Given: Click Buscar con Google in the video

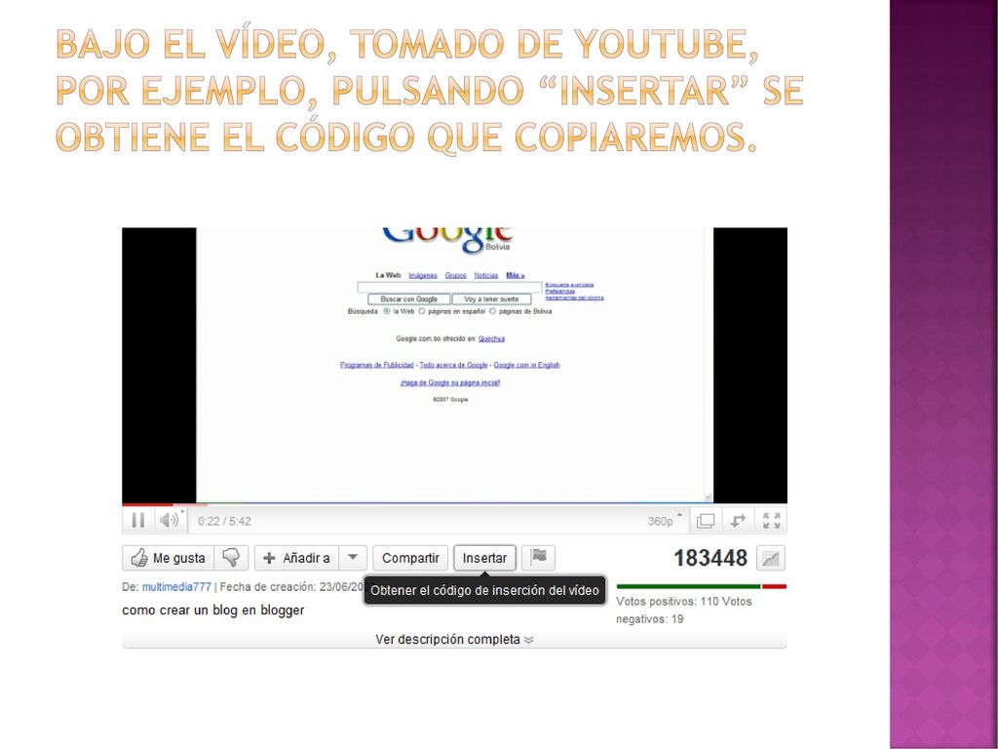Looking at the screenshot, I should [x=408, y=298].
